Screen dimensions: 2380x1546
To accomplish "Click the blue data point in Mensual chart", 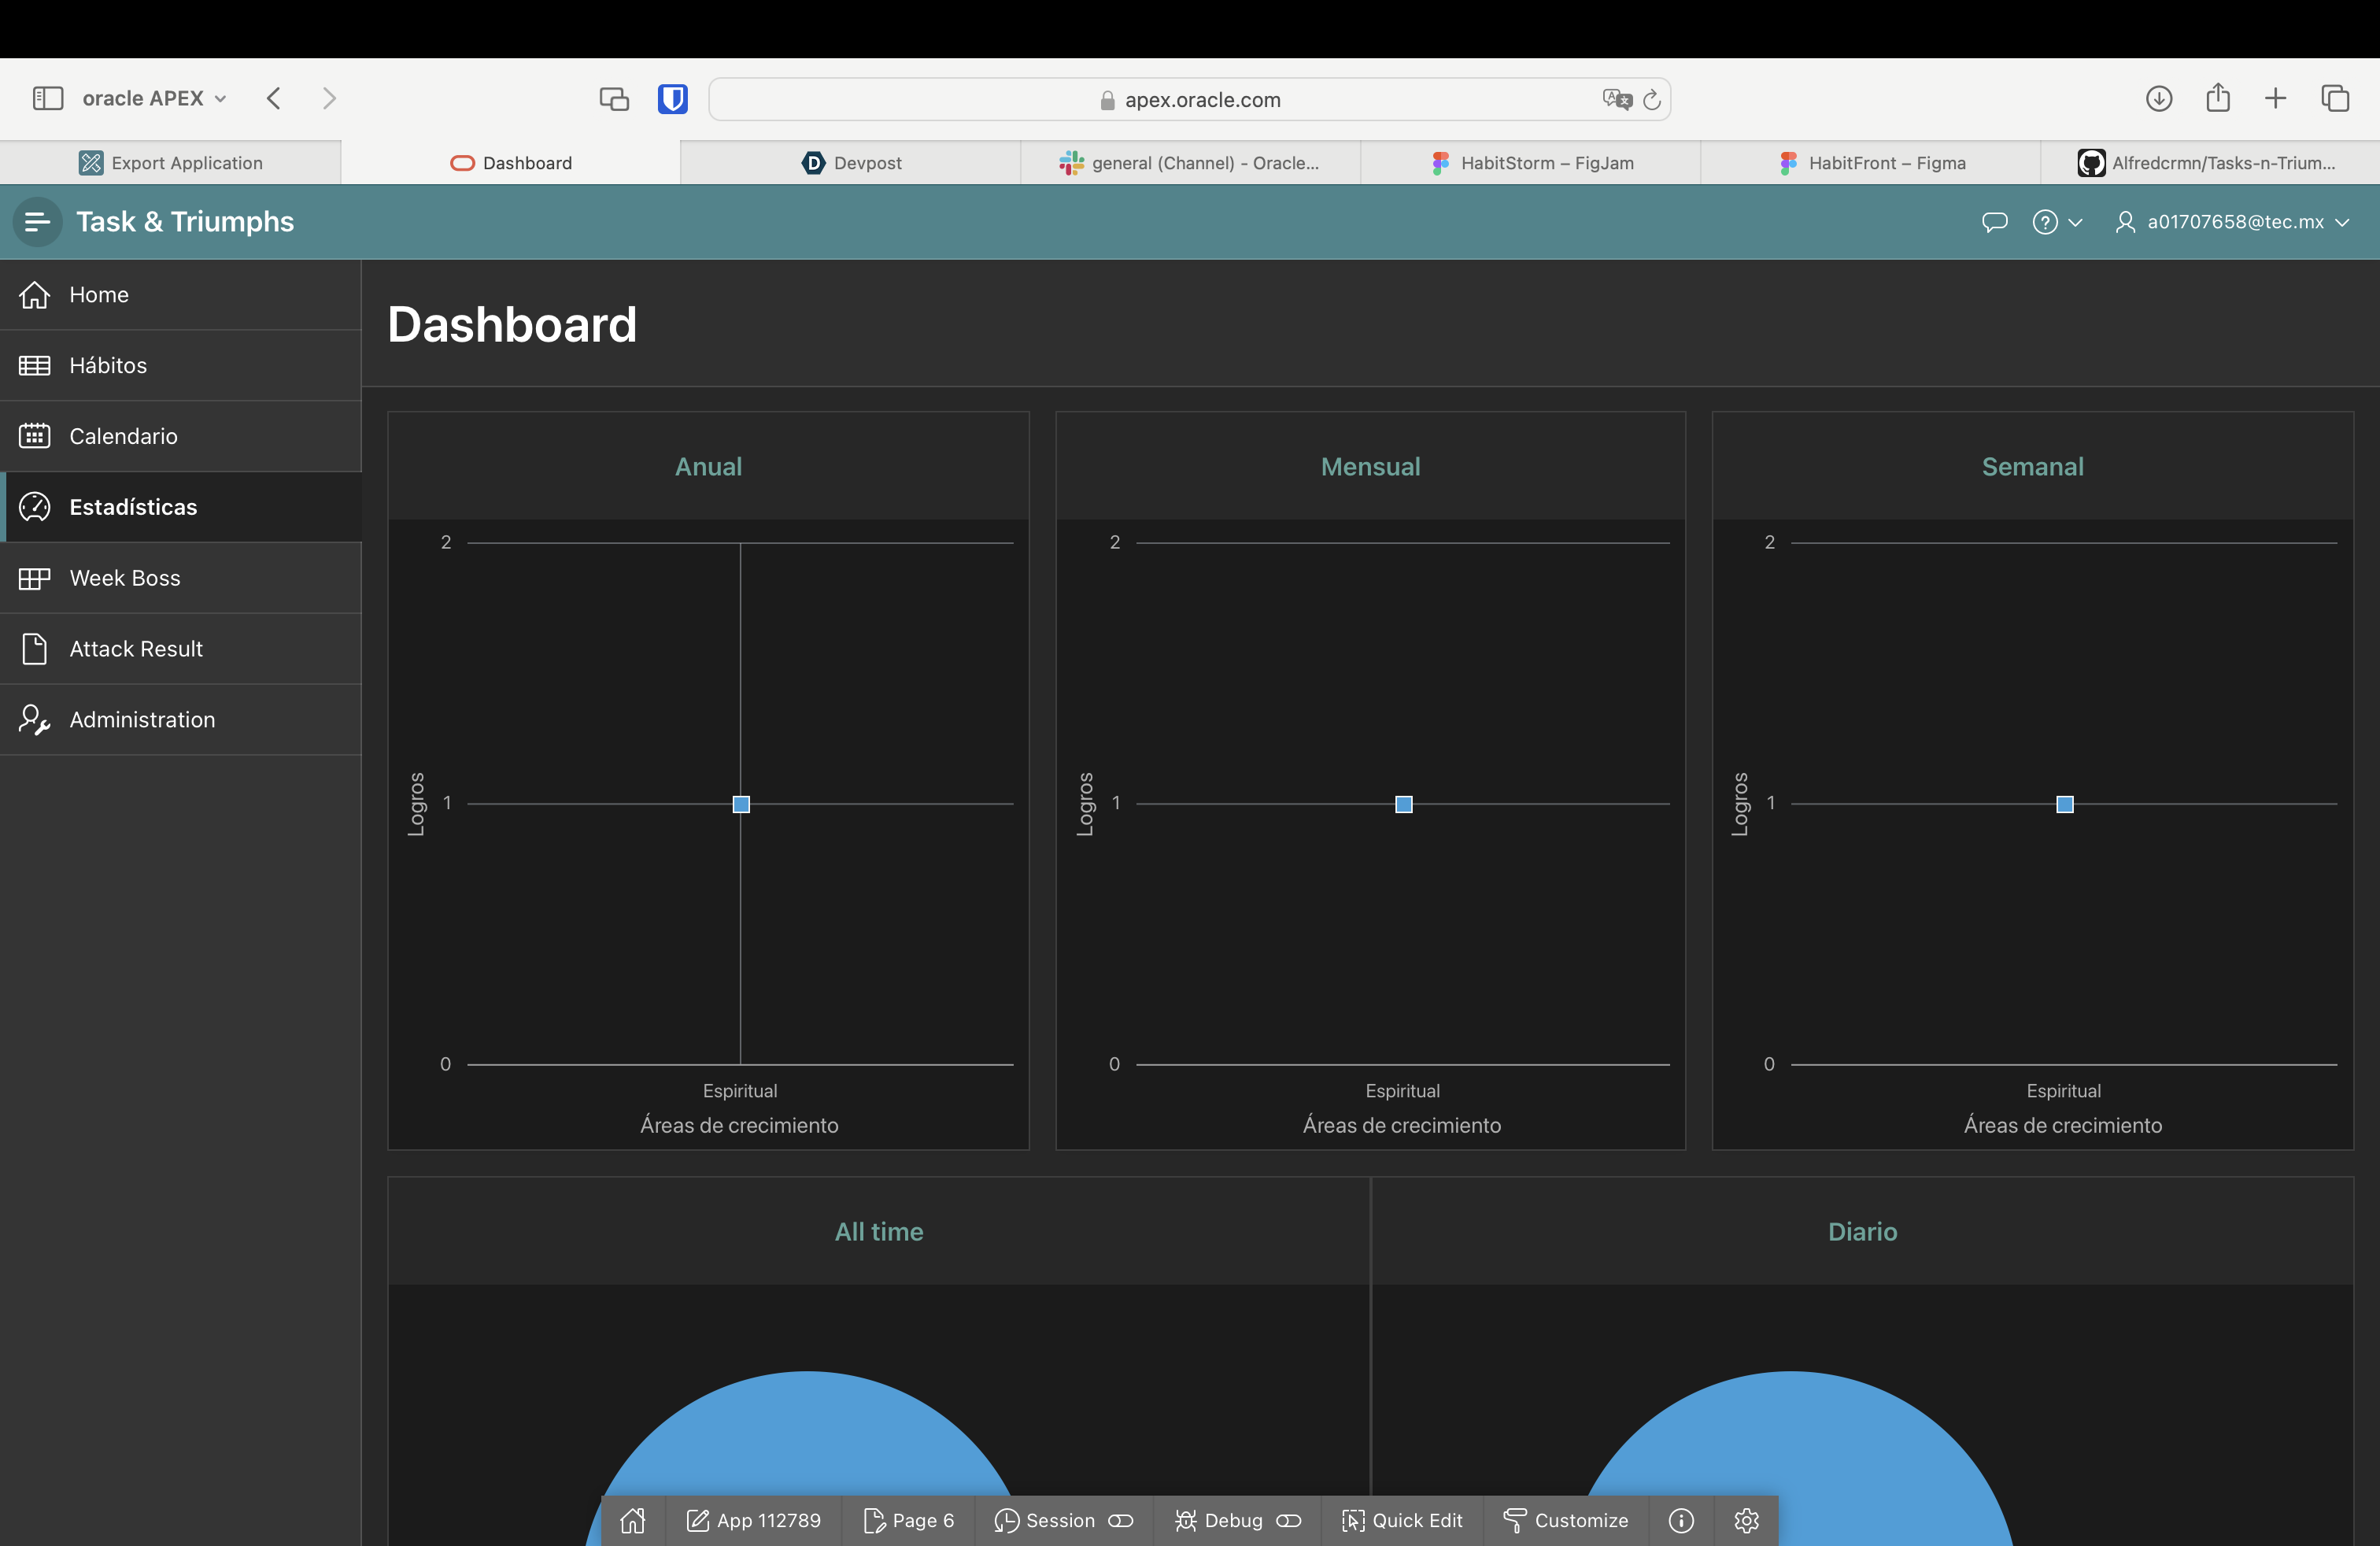I will [1403, 804].
